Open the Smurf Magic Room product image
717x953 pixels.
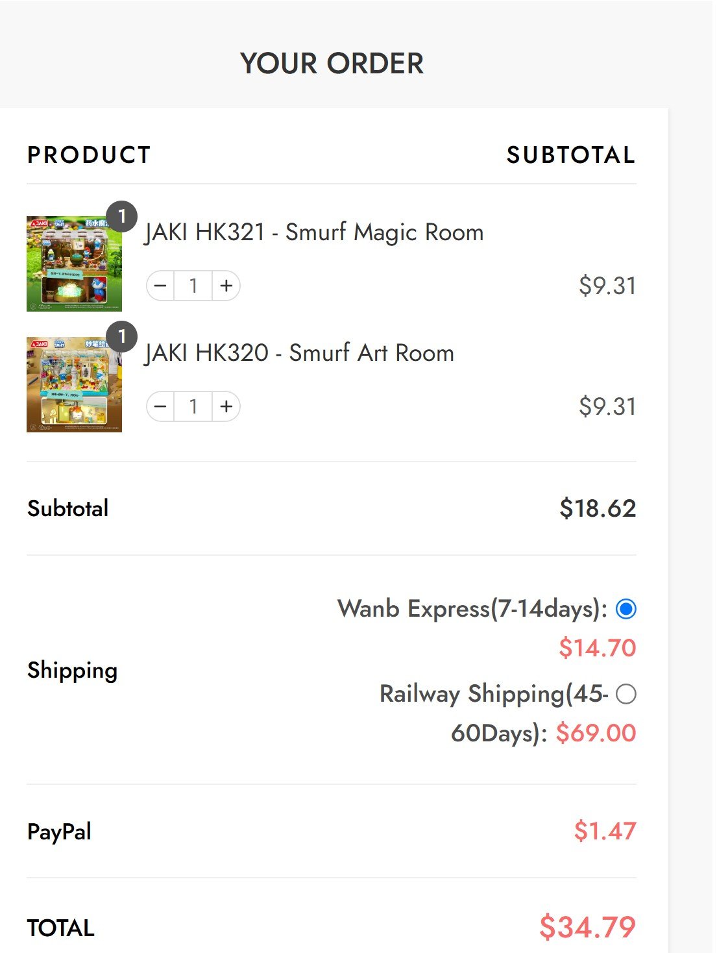(x=74, y=264)
